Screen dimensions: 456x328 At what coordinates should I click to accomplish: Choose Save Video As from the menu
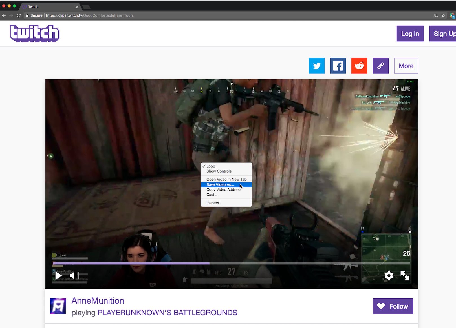pos(220,184)
